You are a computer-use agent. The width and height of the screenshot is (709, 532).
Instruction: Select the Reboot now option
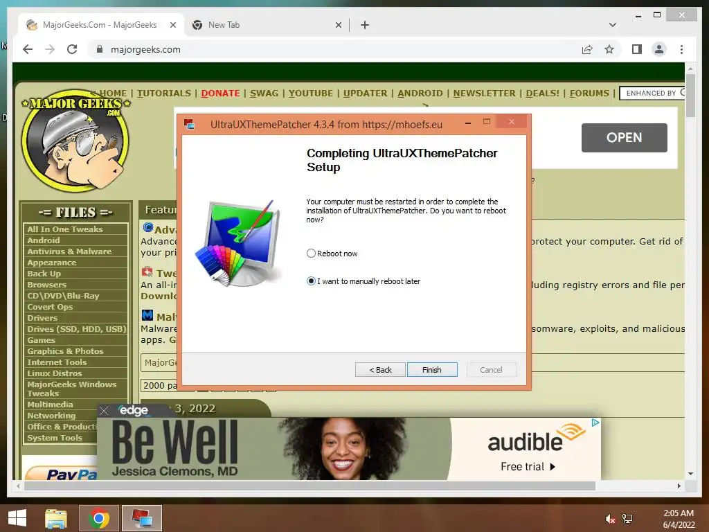332,254
